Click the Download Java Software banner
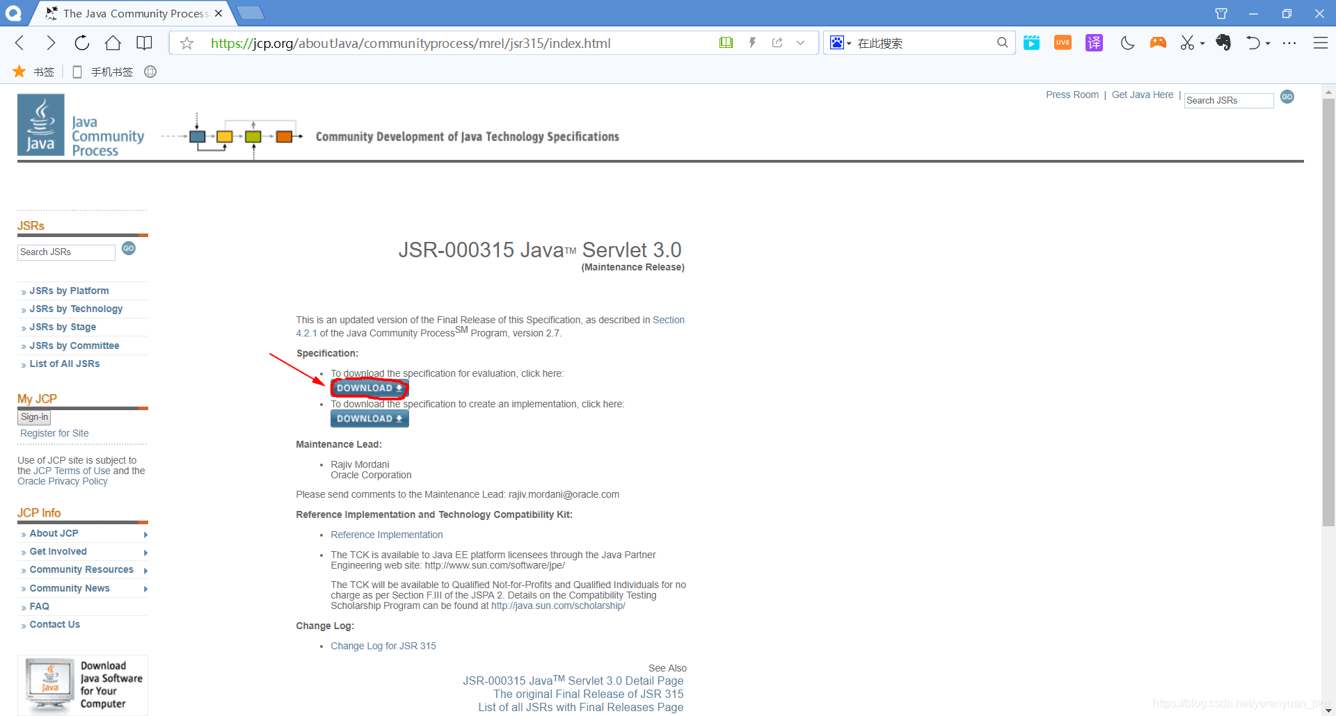 [83, 685]
